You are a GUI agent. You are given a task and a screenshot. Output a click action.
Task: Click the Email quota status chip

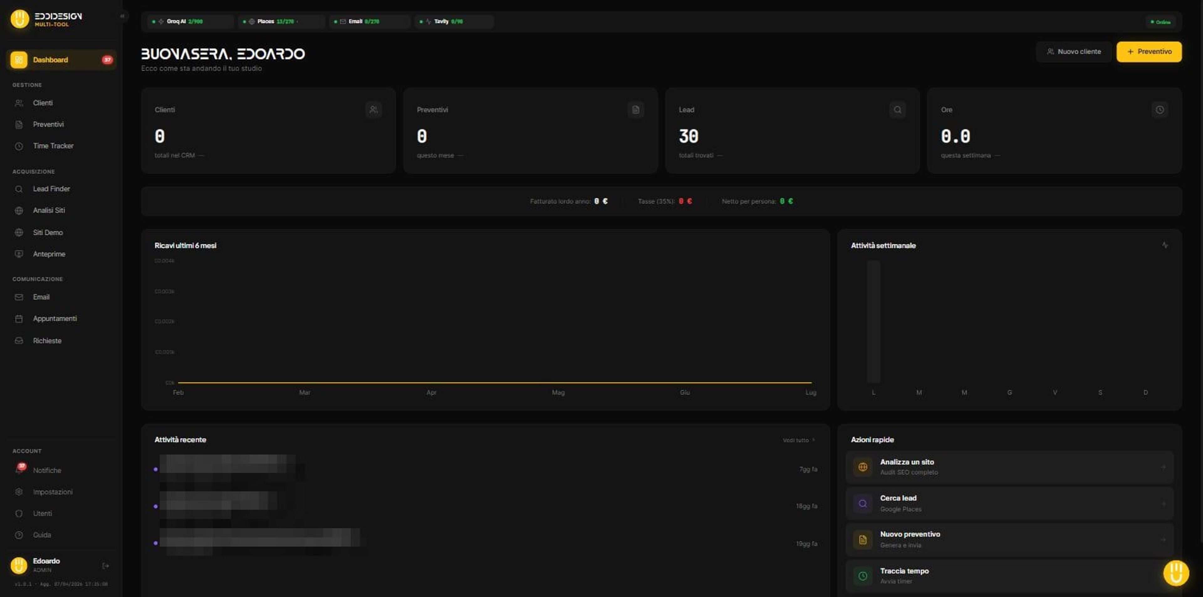click(x=370, y=22)
